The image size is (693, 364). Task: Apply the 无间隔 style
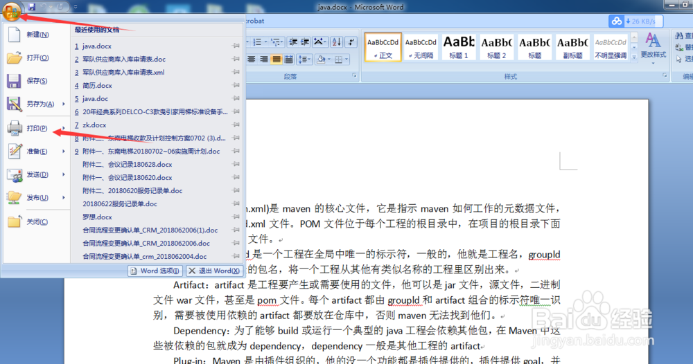click(421, 47)
